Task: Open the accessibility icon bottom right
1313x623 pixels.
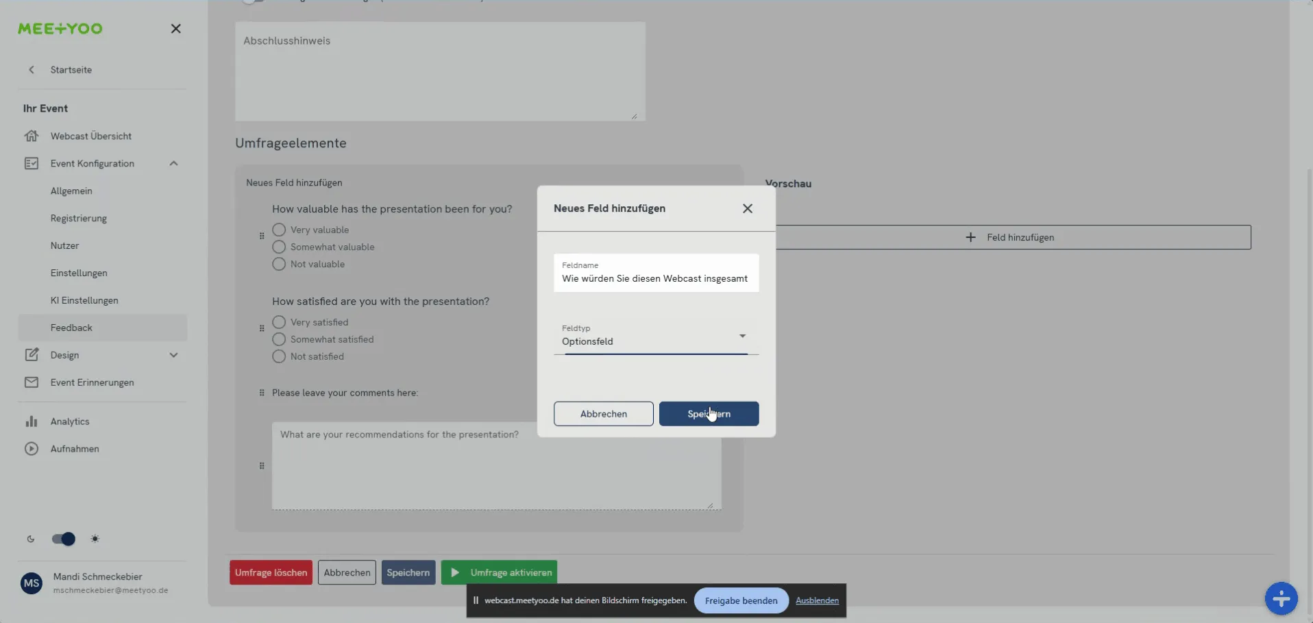Action: coord(1281,598)
